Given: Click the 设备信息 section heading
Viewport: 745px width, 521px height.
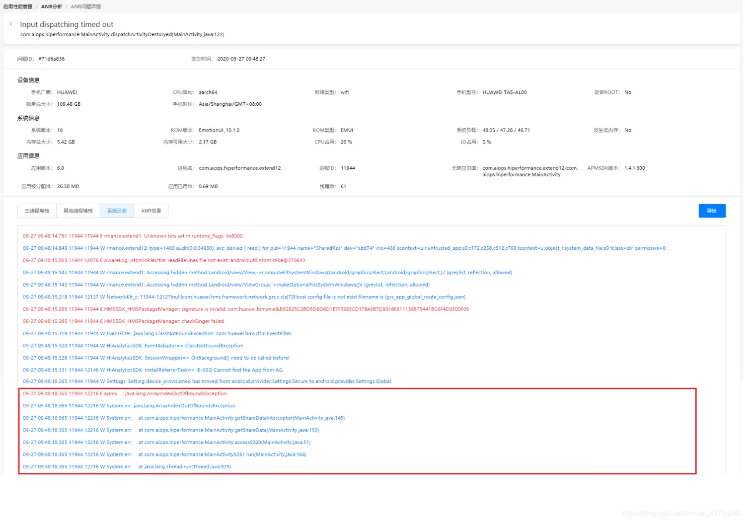Looking at the screenshot, I should (x=28, y=80).
